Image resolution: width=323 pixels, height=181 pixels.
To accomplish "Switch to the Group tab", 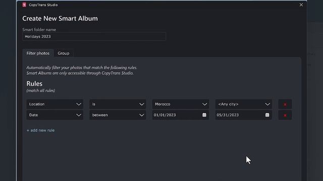I will pyautogui.click(x=64, y=53).
